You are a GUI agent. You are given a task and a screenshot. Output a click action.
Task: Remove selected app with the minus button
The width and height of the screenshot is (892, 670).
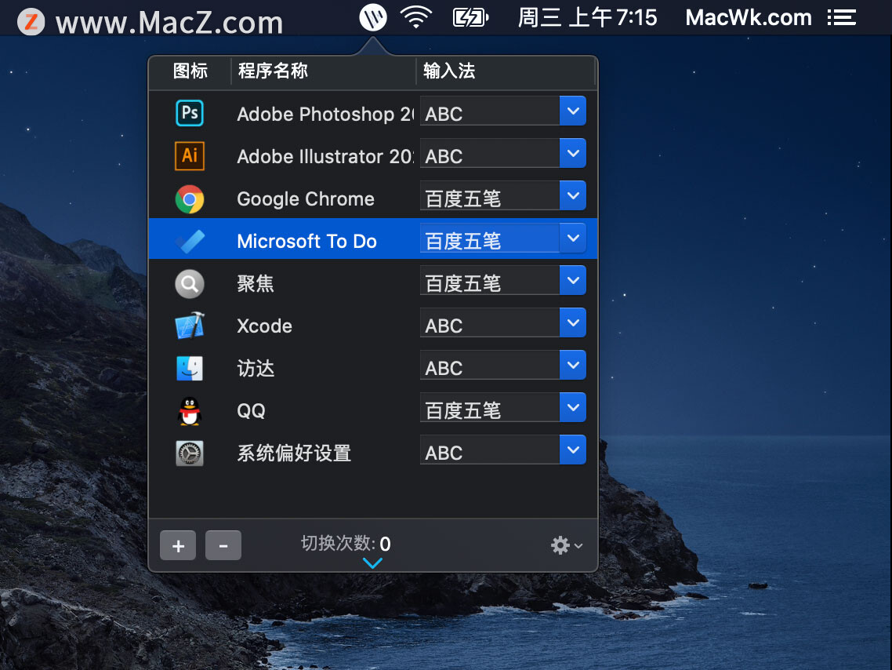click(223, 545)
